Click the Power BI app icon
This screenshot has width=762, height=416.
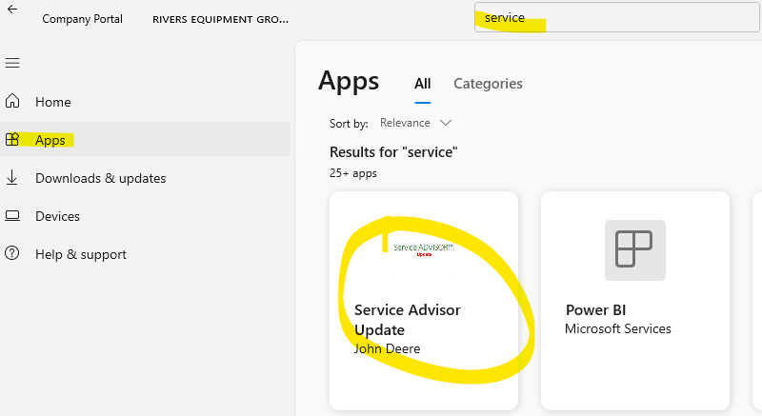[x=634, y=250]
